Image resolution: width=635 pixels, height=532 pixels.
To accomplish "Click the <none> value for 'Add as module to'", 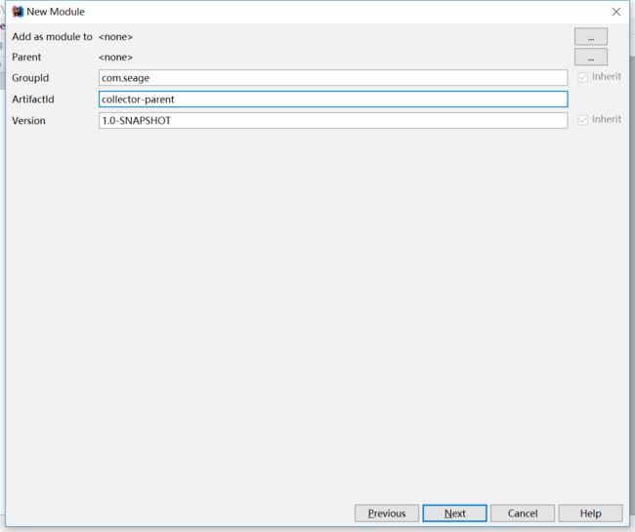I will (x=115, y=37).
